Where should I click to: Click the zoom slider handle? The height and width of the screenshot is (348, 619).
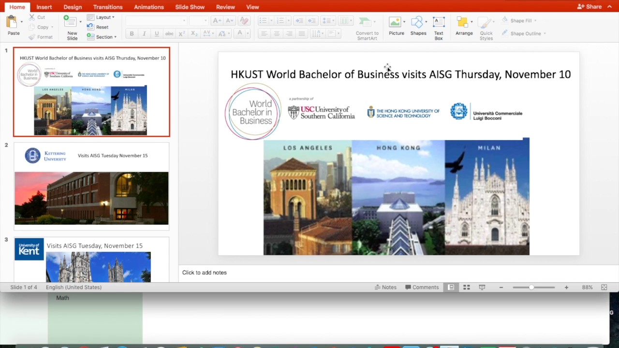[x=531, y=287]
